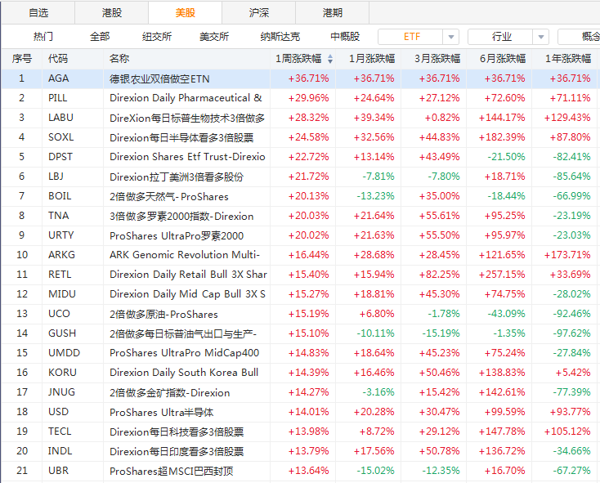Select the URTY ticker
Image resolution: width=600 pixels, height=483 pixels.
[60, 235]
